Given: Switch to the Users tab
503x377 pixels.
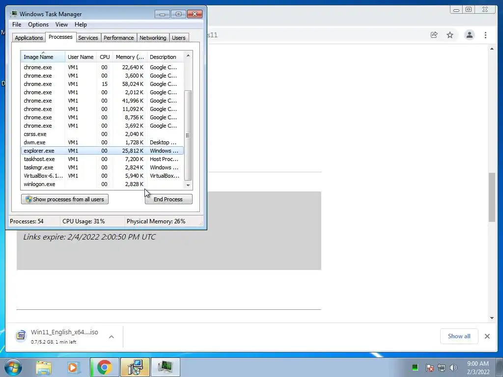Looking at the screenshot, I should (x=178, y=38).
